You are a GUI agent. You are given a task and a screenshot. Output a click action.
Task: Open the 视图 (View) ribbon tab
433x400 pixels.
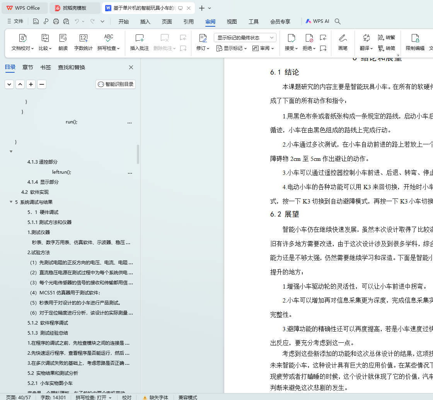click(x=232, y=22)
